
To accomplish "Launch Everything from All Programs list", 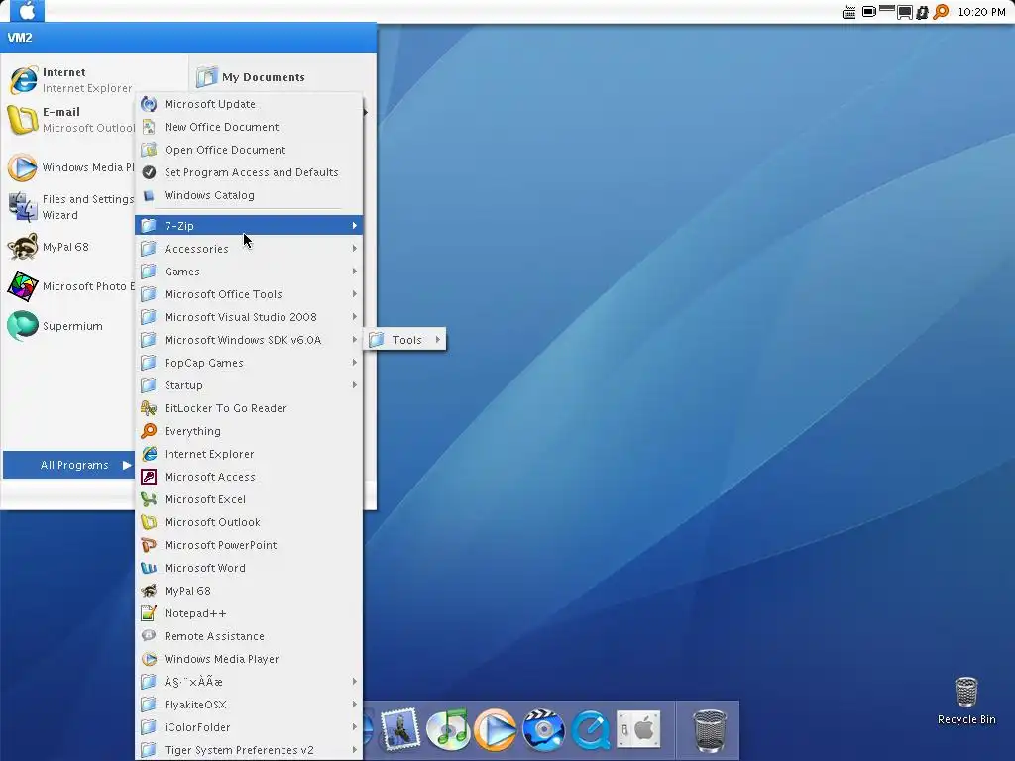I will click(x=249, y=431).
